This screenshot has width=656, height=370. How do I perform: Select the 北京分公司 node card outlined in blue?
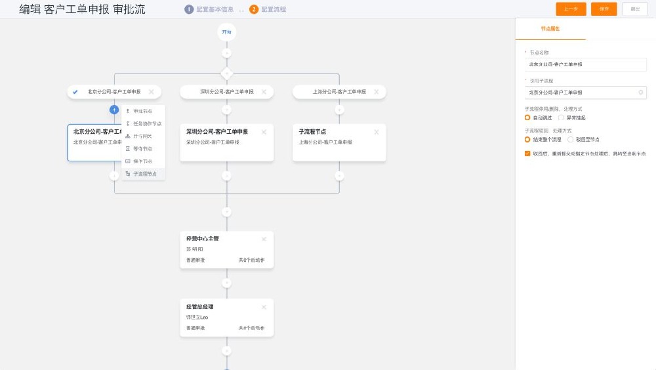point(95,142)
